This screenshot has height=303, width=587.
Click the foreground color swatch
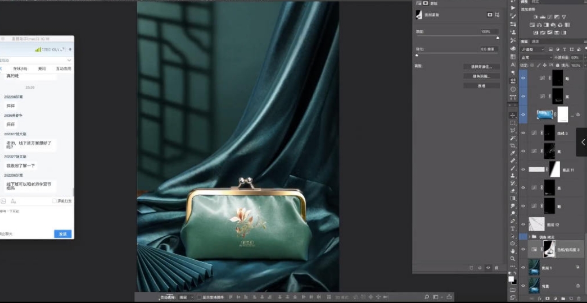pos(511,279)
